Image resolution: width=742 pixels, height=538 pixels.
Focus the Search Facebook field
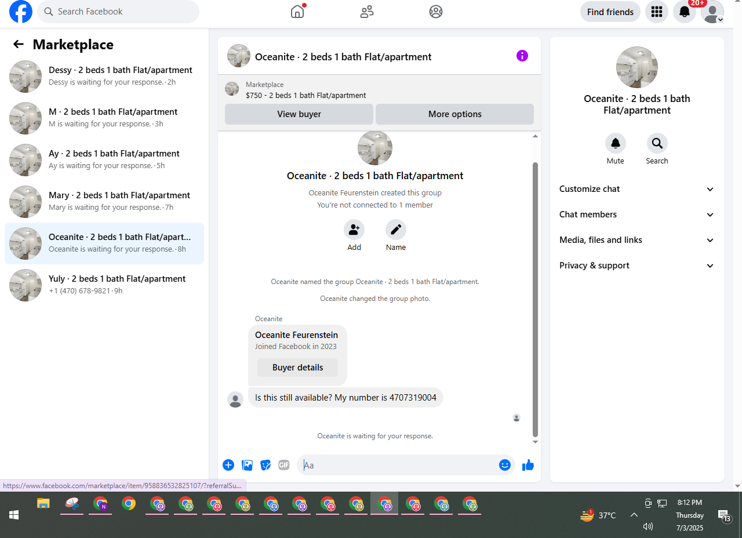118,12
